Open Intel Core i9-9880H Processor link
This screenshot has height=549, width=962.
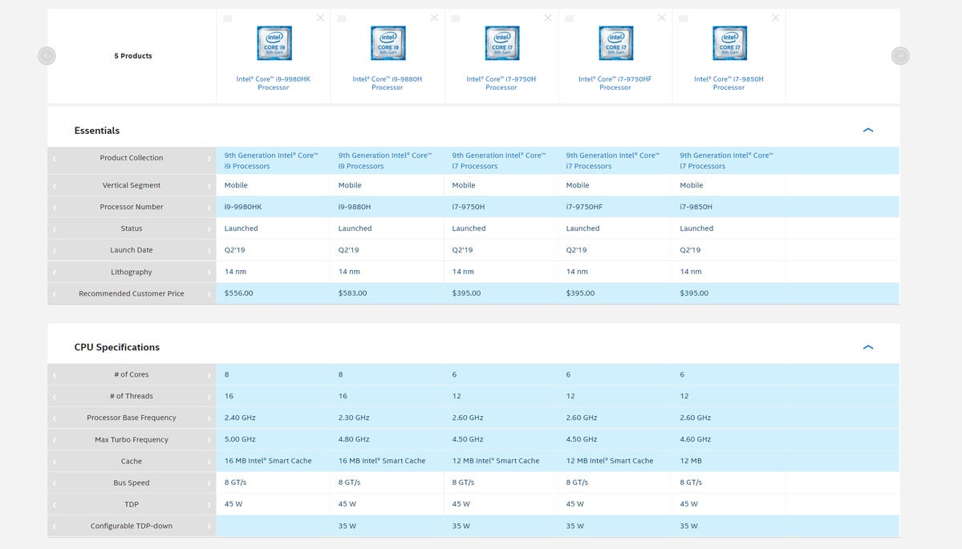pos(388,83)
